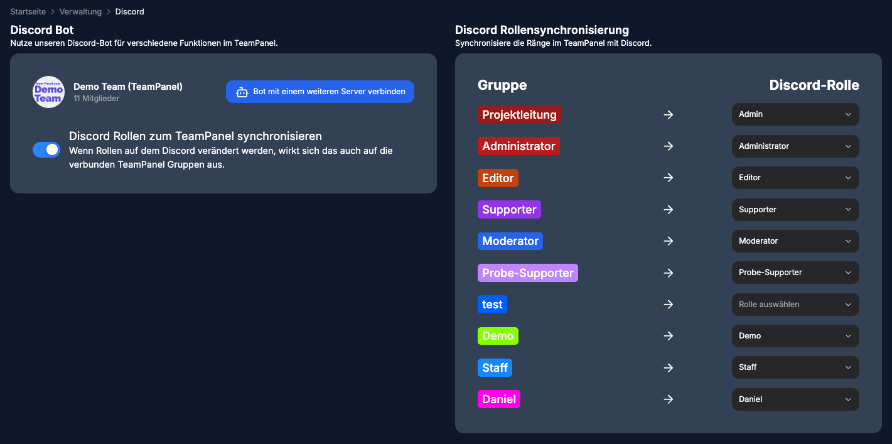Open Verwaltung breadcrumb link
The image size is (892, 444).
coord(80,12)
